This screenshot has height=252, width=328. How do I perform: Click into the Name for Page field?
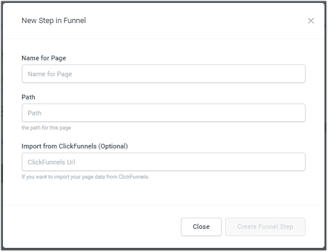pos(164,74)
